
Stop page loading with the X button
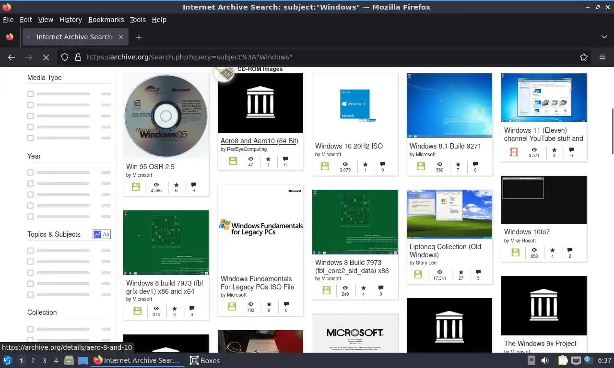[x=46, y=57]
